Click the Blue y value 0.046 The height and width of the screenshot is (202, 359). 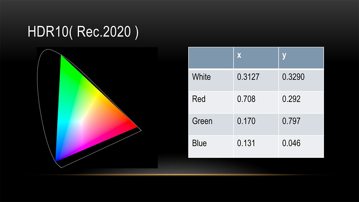pyautogui.click(x=291, y=143)
